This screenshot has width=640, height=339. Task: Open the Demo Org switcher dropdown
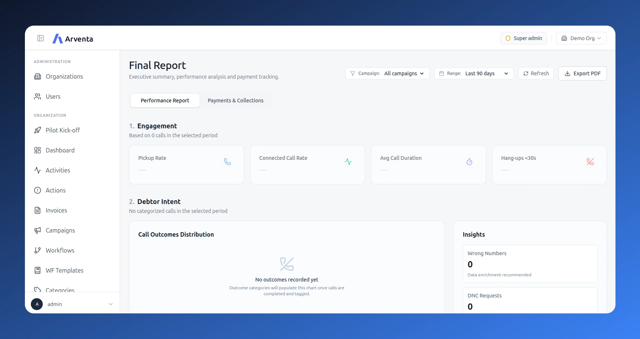pyautogui.click(x=581, y=38)
